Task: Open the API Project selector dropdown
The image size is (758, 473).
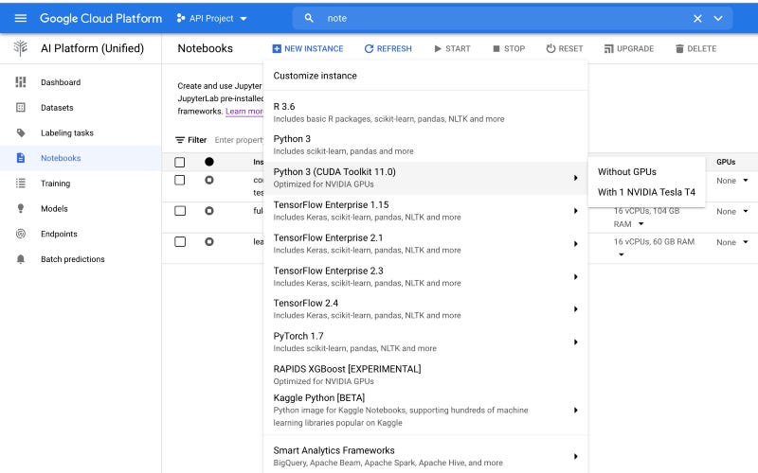Action: point(211,18)
